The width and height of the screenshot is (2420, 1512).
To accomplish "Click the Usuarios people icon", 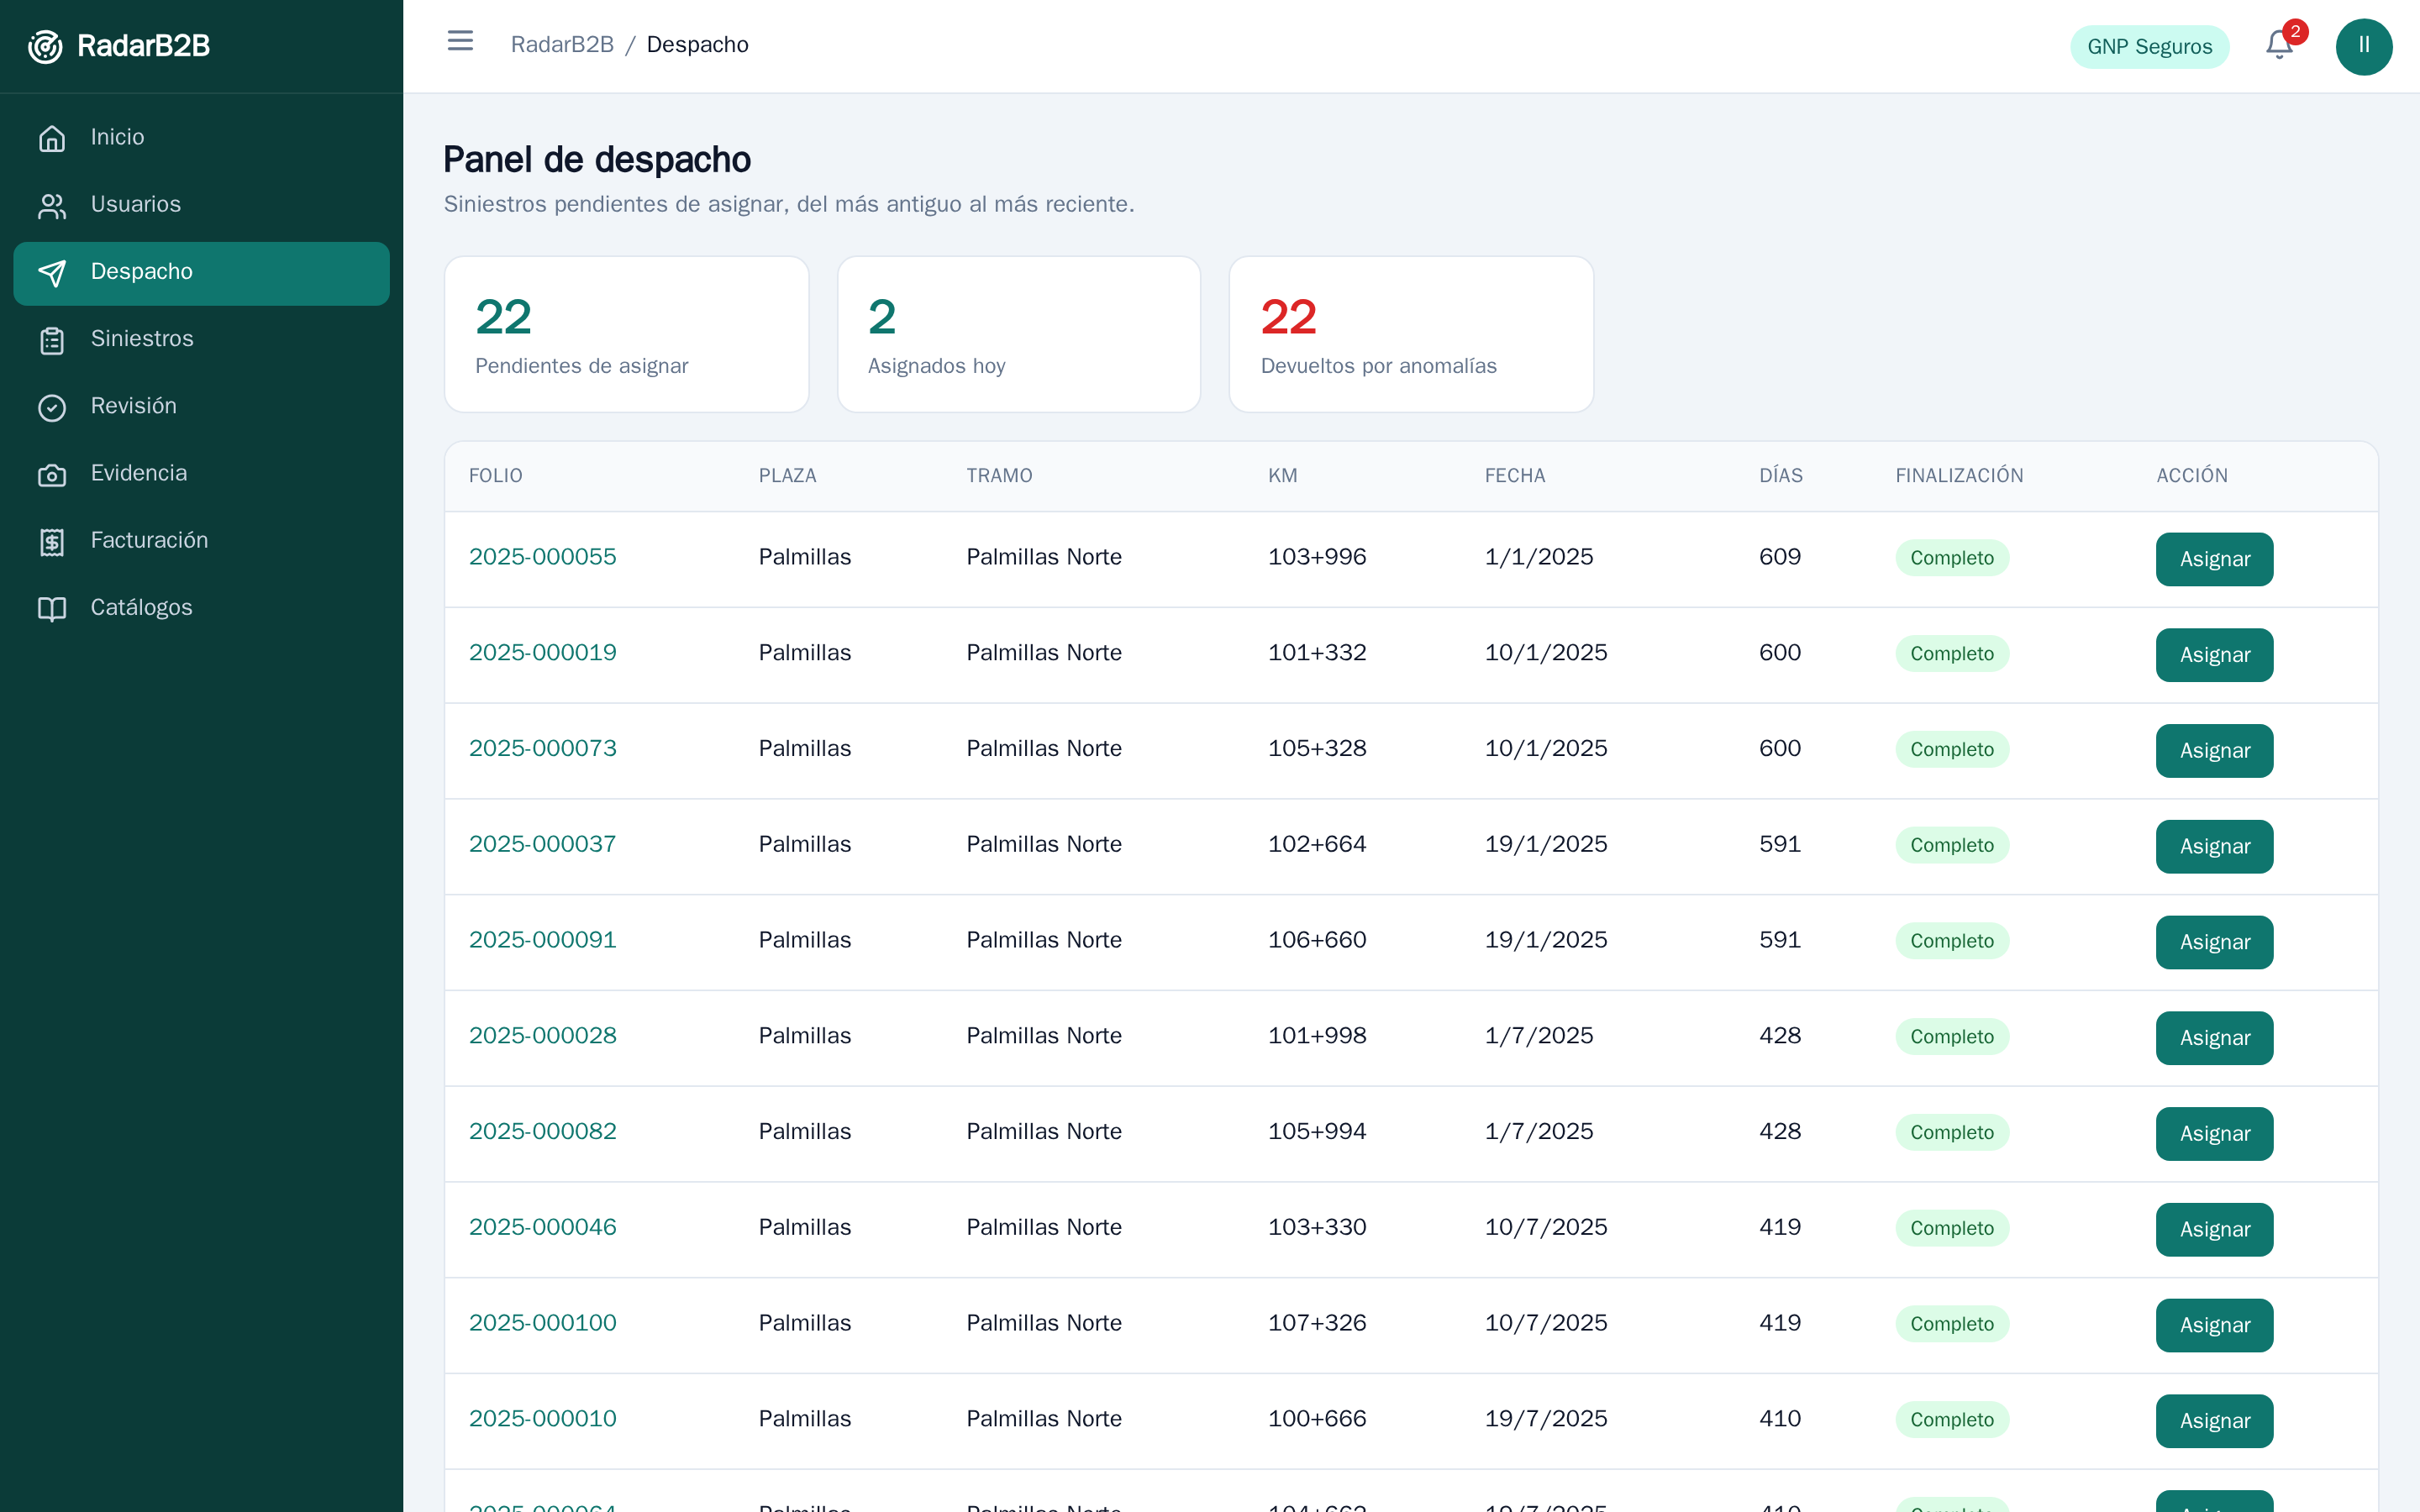I will [x=52, y=205].
